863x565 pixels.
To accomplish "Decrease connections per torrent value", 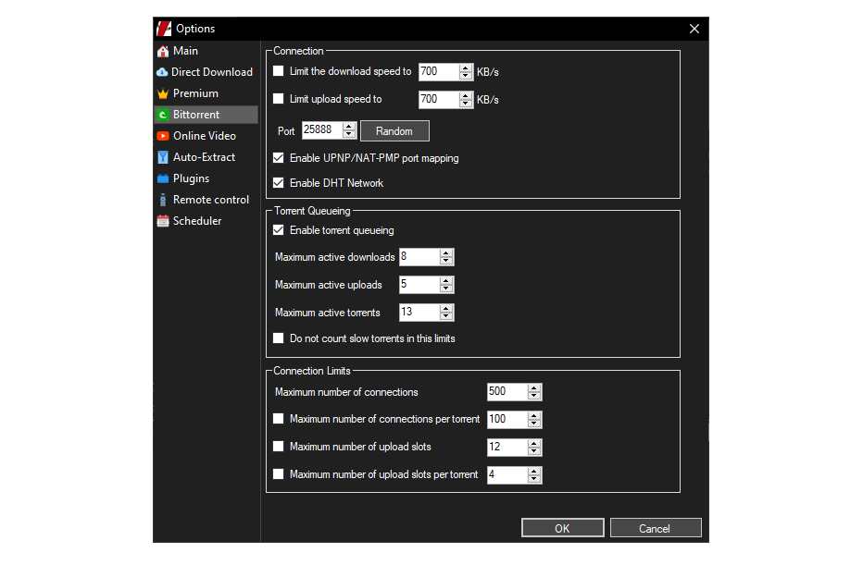I will tap(534, 424).
